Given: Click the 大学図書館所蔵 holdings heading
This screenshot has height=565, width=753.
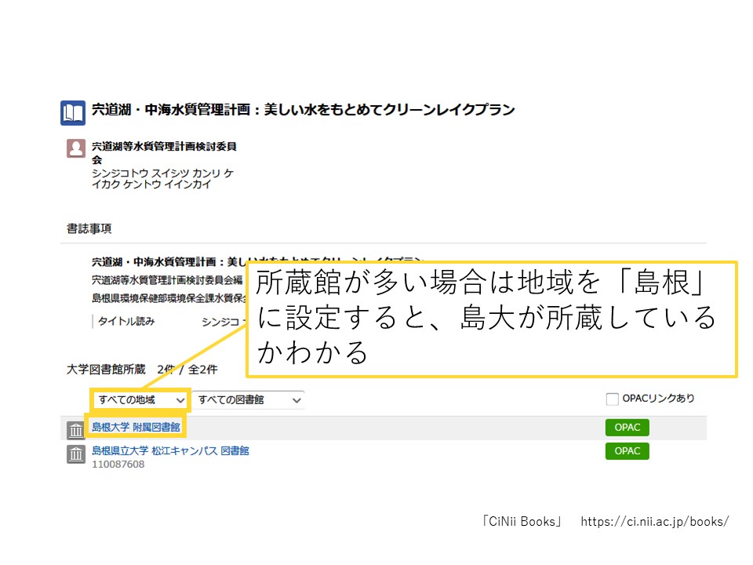Looking at the screenshot, I should tap(108, 369).
